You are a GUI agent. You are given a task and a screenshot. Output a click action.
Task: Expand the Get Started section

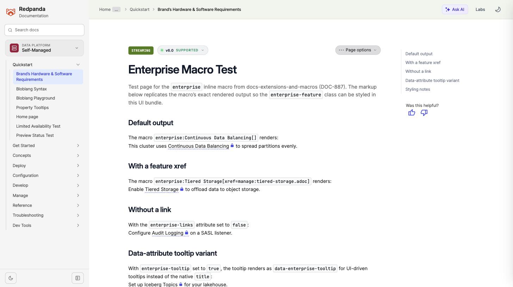(46, 146)
